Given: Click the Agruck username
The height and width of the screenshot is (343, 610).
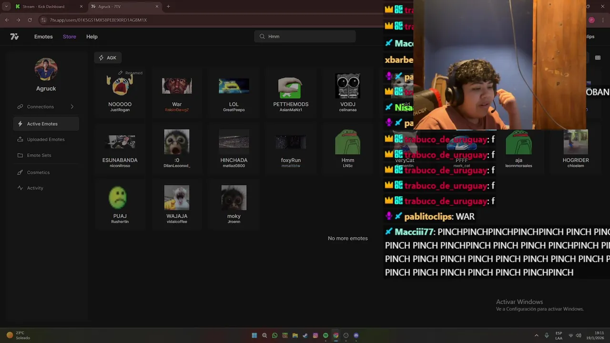Looking at the screenshot, I should (x=46, y=89).
